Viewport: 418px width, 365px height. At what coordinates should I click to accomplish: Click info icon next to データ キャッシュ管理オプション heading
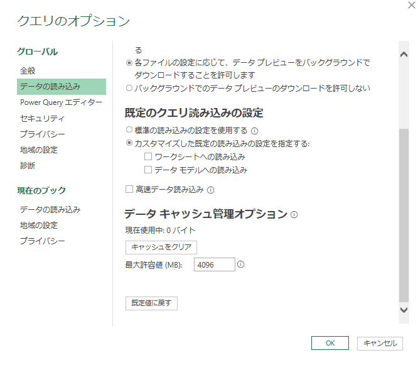(294, 215)
